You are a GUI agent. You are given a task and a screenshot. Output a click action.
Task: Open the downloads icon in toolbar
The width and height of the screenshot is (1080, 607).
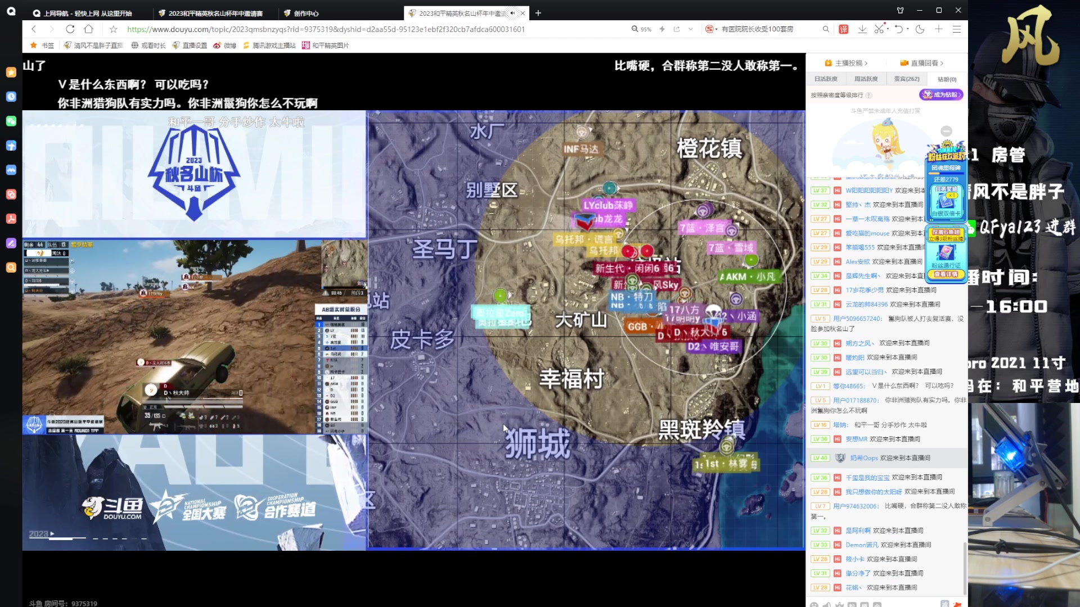[862, 29]
